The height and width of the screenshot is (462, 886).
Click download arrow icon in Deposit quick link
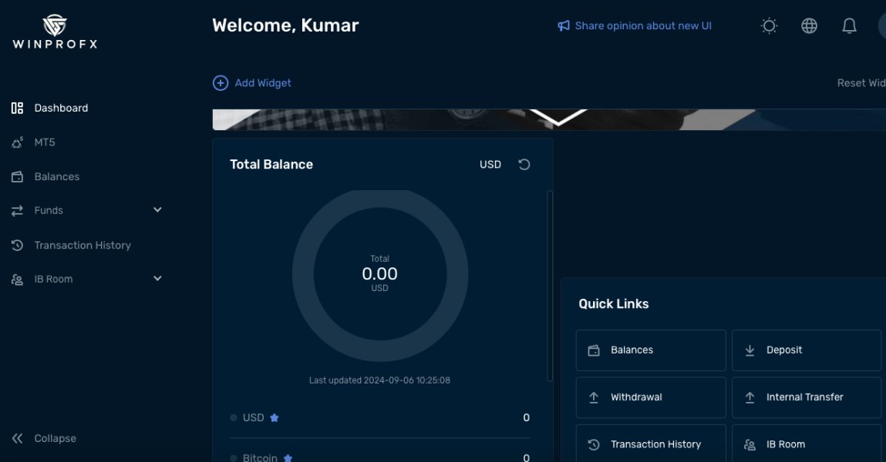pos(750,350)
